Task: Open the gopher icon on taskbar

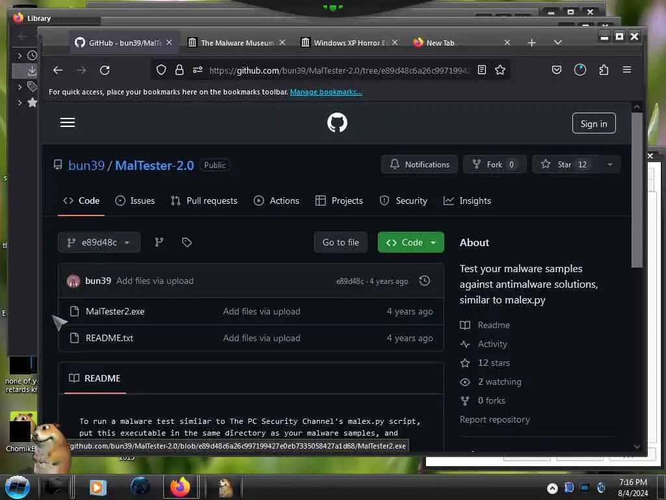Action: click(x=225, y=487)
